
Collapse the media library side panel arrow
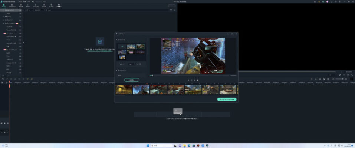[23, 43]
